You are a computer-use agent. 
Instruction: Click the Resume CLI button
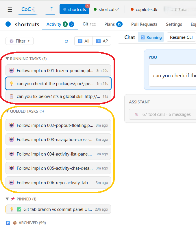(181, 37)
